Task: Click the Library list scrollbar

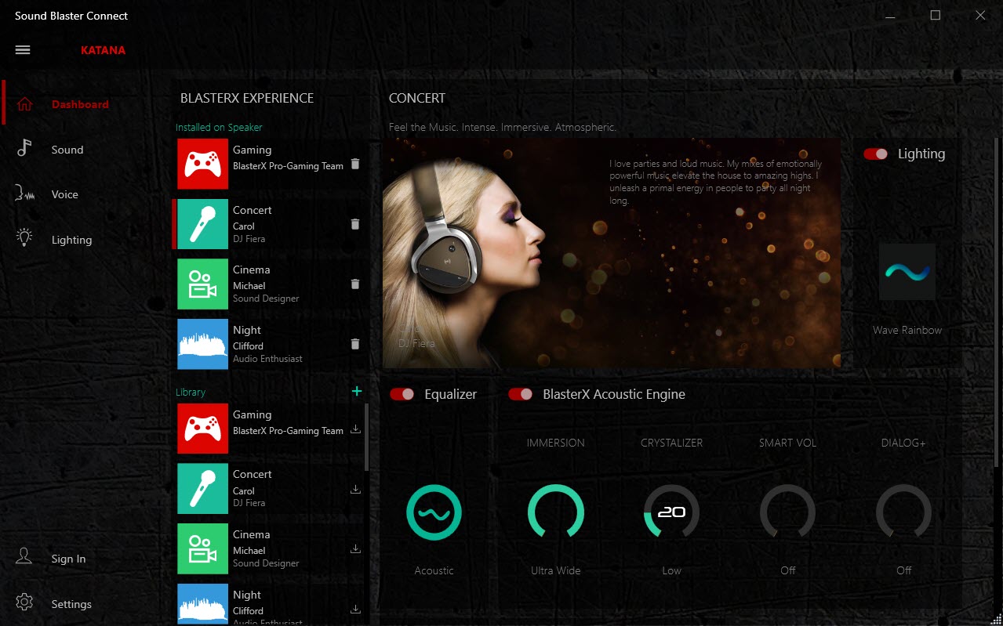Action: coord(366,439)
